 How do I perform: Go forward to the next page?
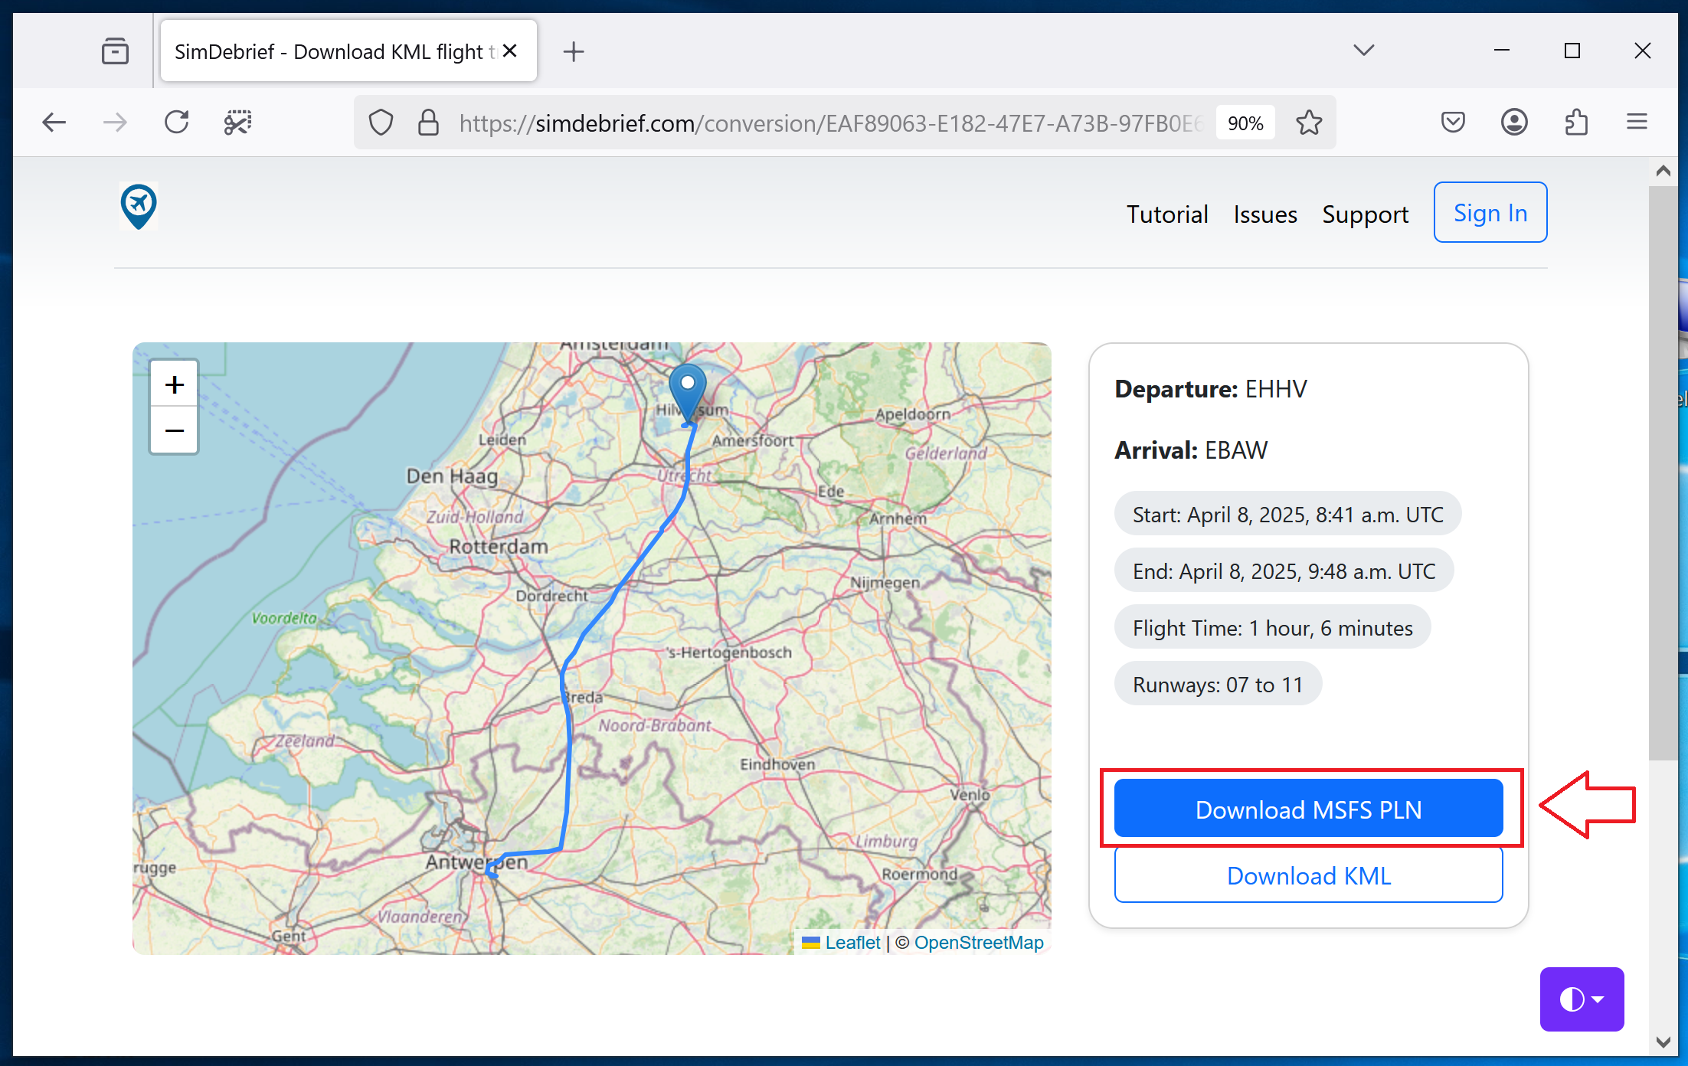[115, 123]
